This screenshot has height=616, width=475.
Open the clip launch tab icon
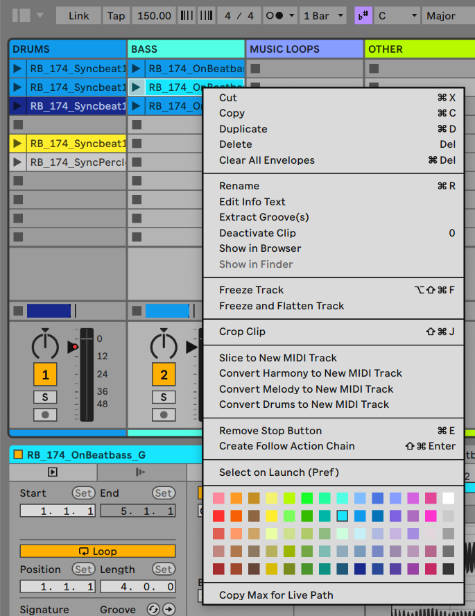pyautogui.click(x=53, y=472)
